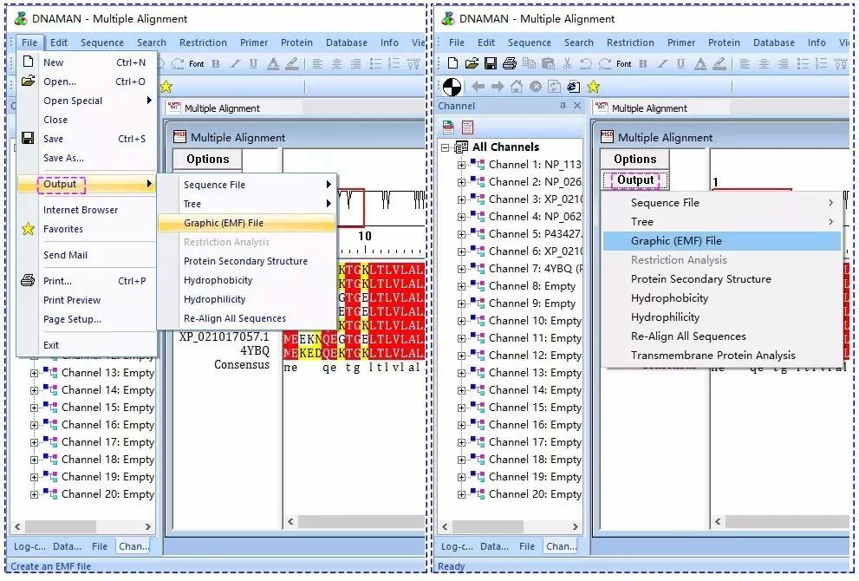Click the Output button in right window
859x581 pixels.
635,180
